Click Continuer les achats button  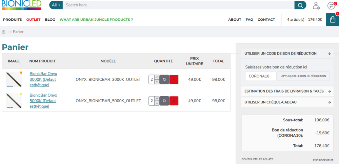pos(257,159)
